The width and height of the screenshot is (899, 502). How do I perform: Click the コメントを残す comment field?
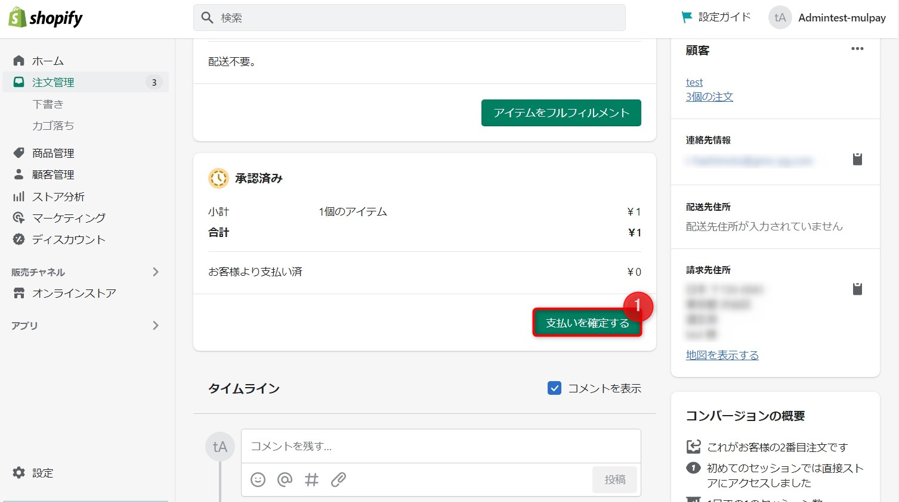(x=441, y=446)
